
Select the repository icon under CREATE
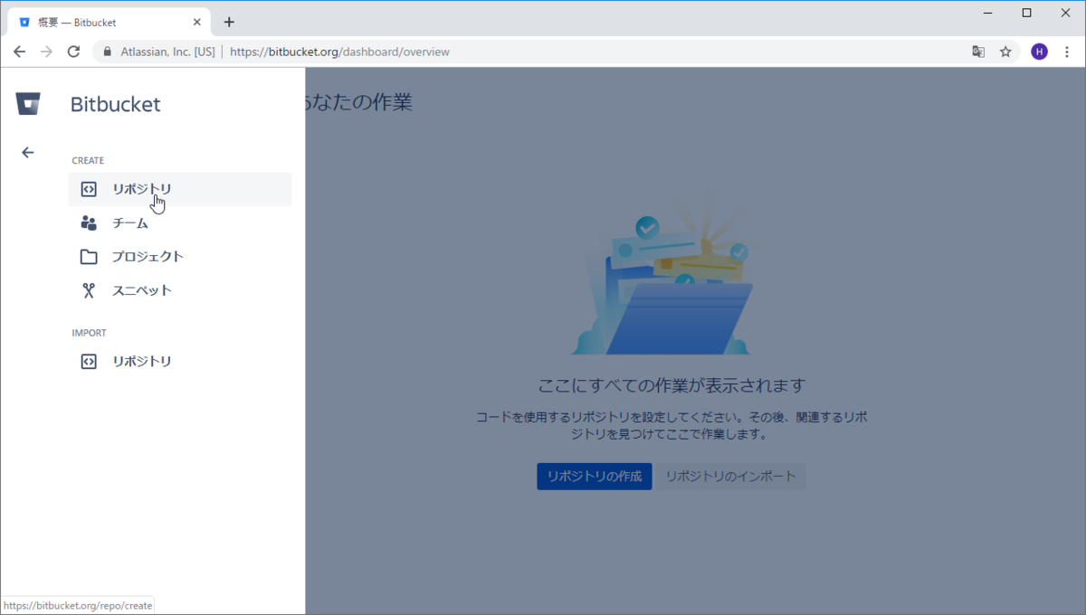[88, 189]
